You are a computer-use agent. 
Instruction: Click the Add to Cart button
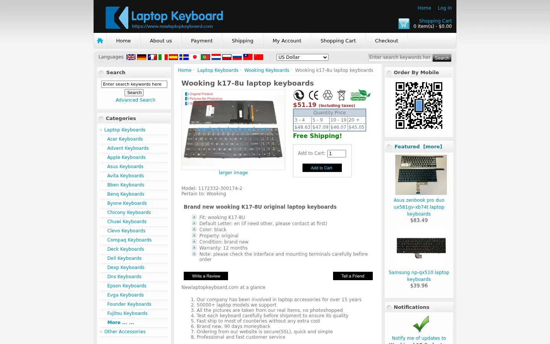322,168
